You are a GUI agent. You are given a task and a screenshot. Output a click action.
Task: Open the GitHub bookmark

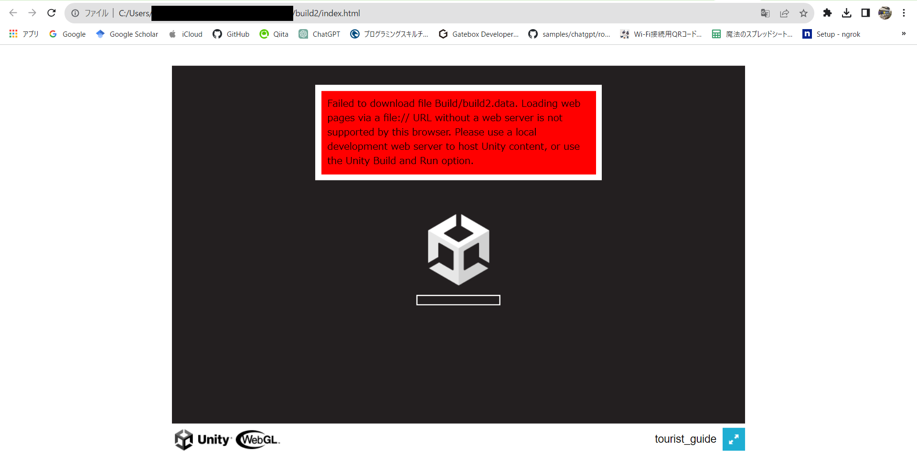[231, 34]
